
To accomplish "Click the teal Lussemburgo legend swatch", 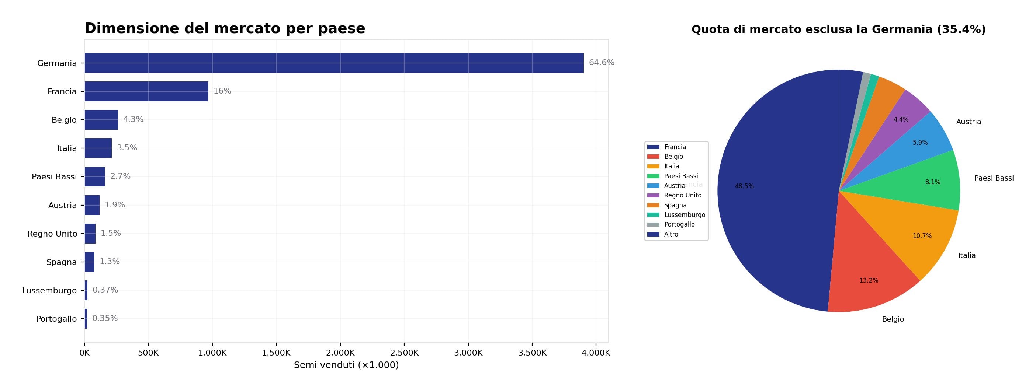I will pyautogui.click(x=653, y=215).
